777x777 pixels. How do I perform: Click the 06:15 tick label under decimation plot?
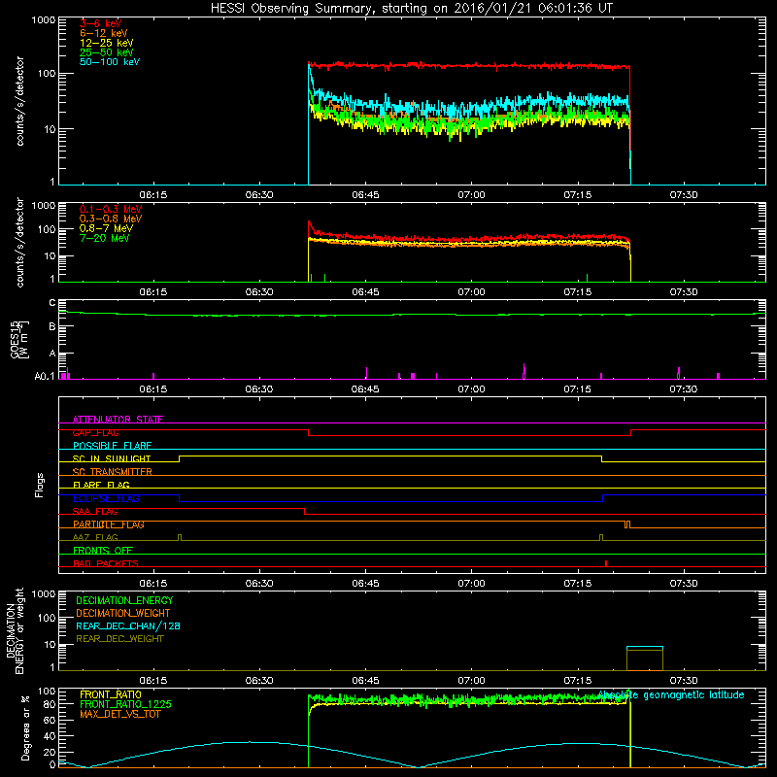(153, 681)
